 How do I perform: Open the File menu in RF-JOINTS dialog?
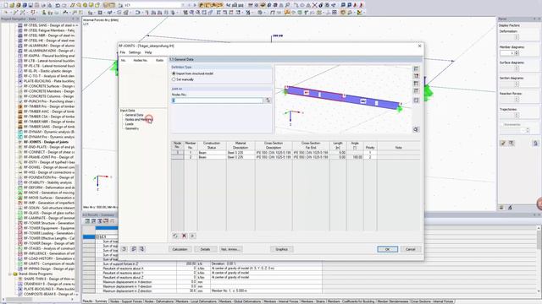click(122, 52)
